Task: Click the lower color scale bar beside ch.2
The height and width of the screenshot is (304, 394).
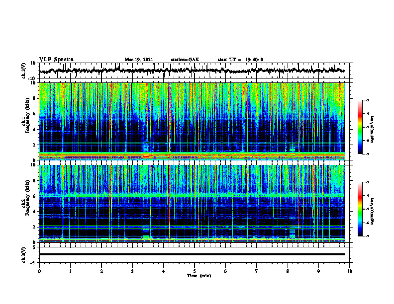Action: click(360, 209)
